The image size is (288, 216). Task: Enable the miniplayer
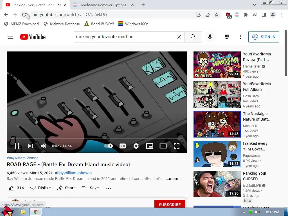tap(150, 146)
